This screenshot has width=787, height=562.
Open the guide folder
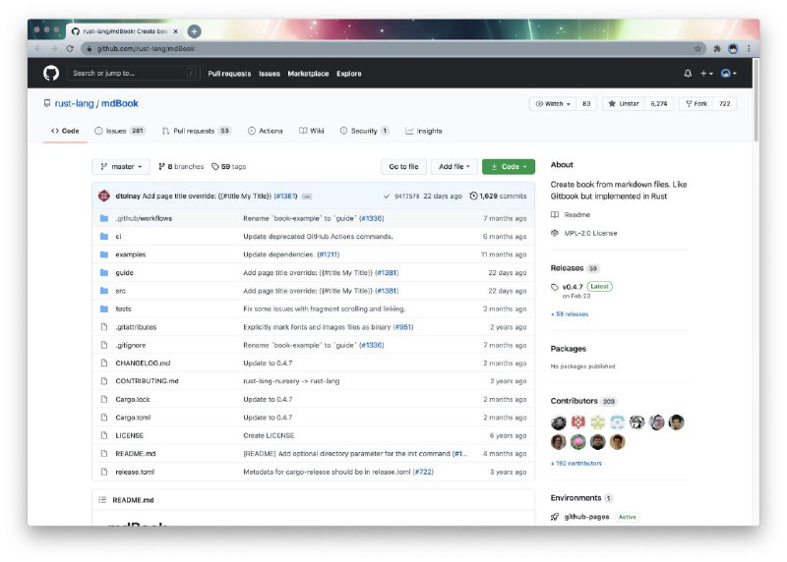click(x=125, y=273)
